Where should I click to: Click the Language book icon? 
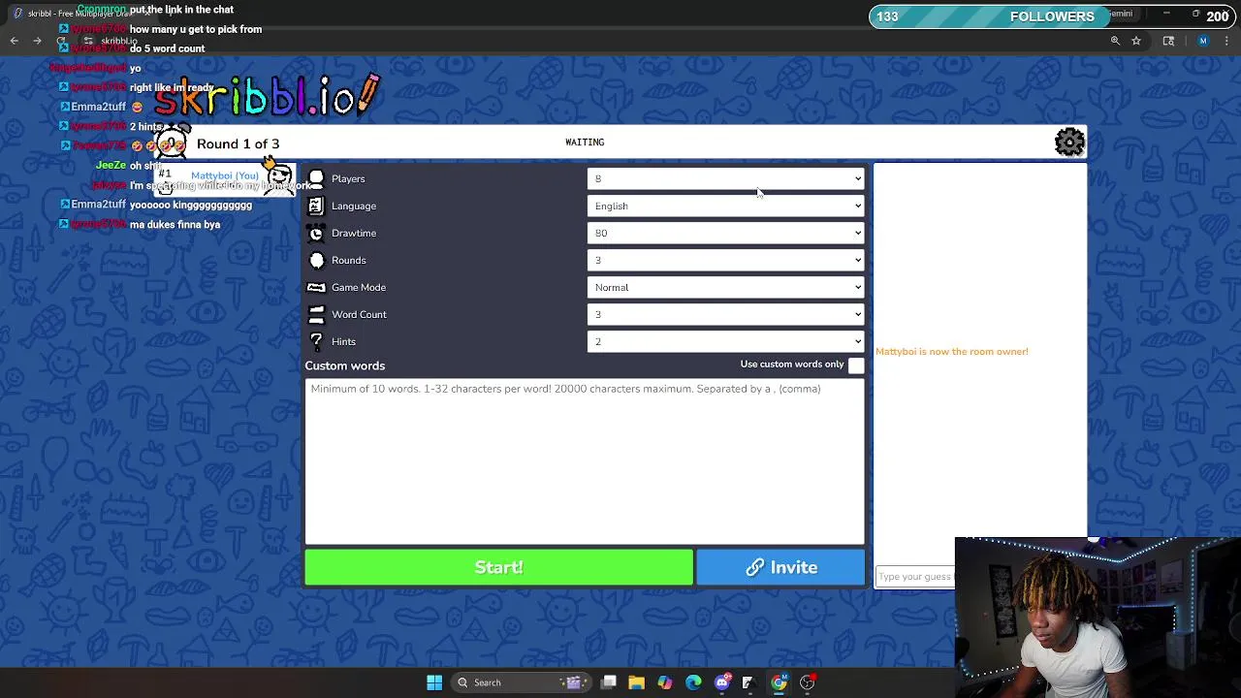316,206
